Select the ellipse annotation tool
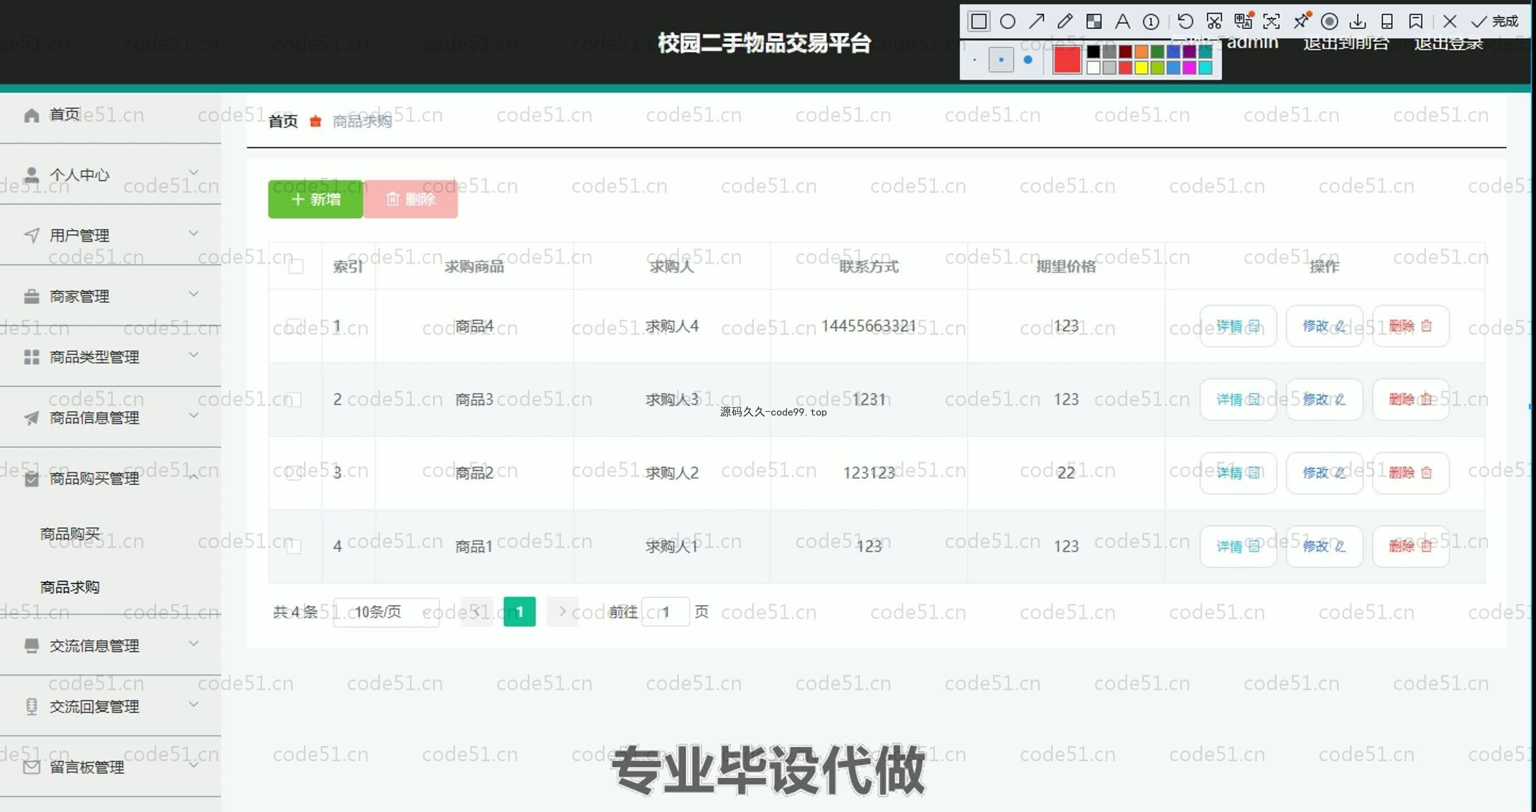This screenshot has width=1536, height=812. [1007, 21]
